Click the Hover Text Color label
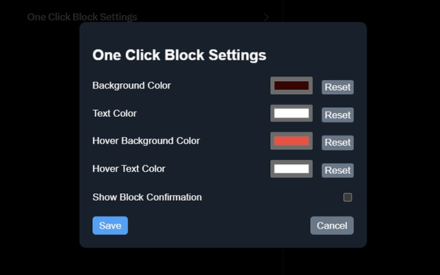The width and height of the screenshot is (440, 275). (x=129, y=168)
